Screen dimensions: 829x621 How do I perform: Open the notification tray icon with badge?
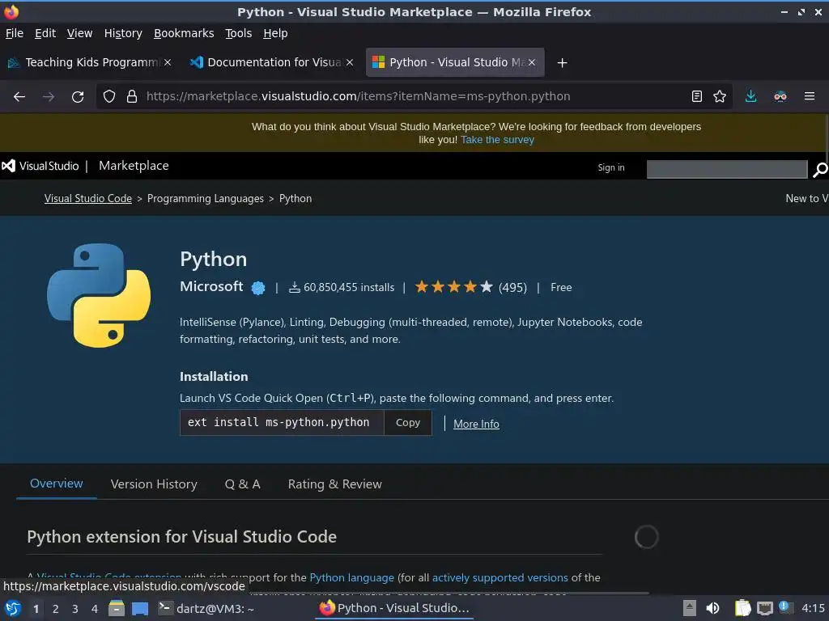pyautogui.click(x=785, y=608)
